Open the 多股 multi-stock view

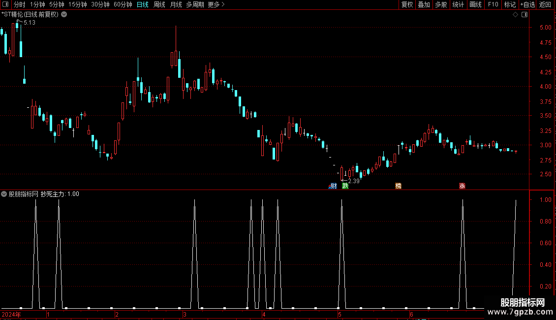coord(441,4)
